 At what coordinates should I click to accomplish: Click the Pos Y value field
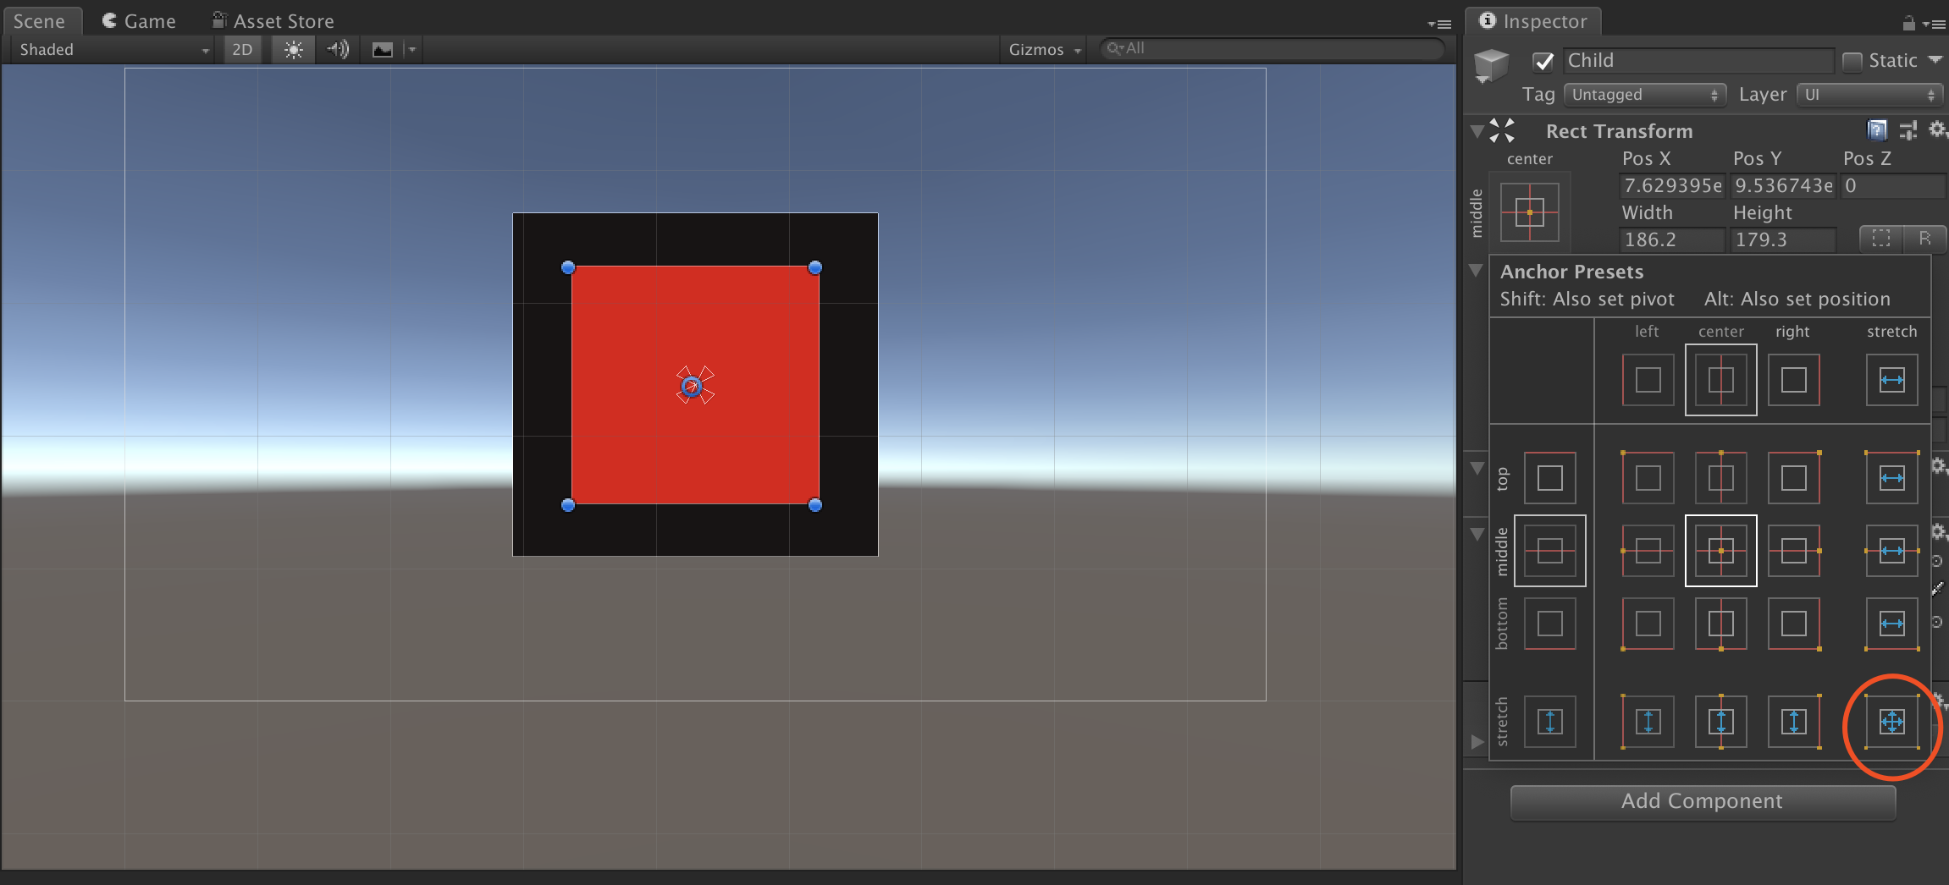tap(1783, 185)
